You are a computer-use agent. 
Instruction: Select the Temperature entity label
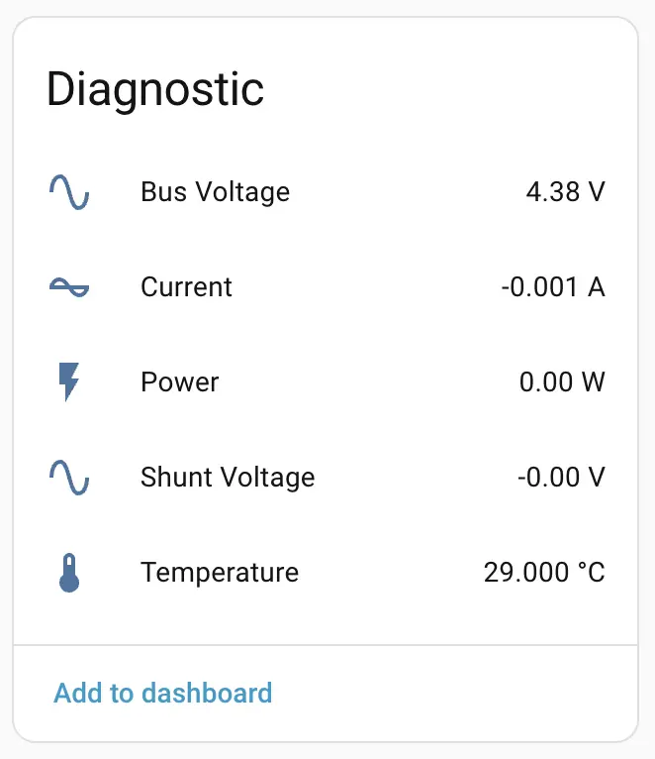(x=220, y=573)
